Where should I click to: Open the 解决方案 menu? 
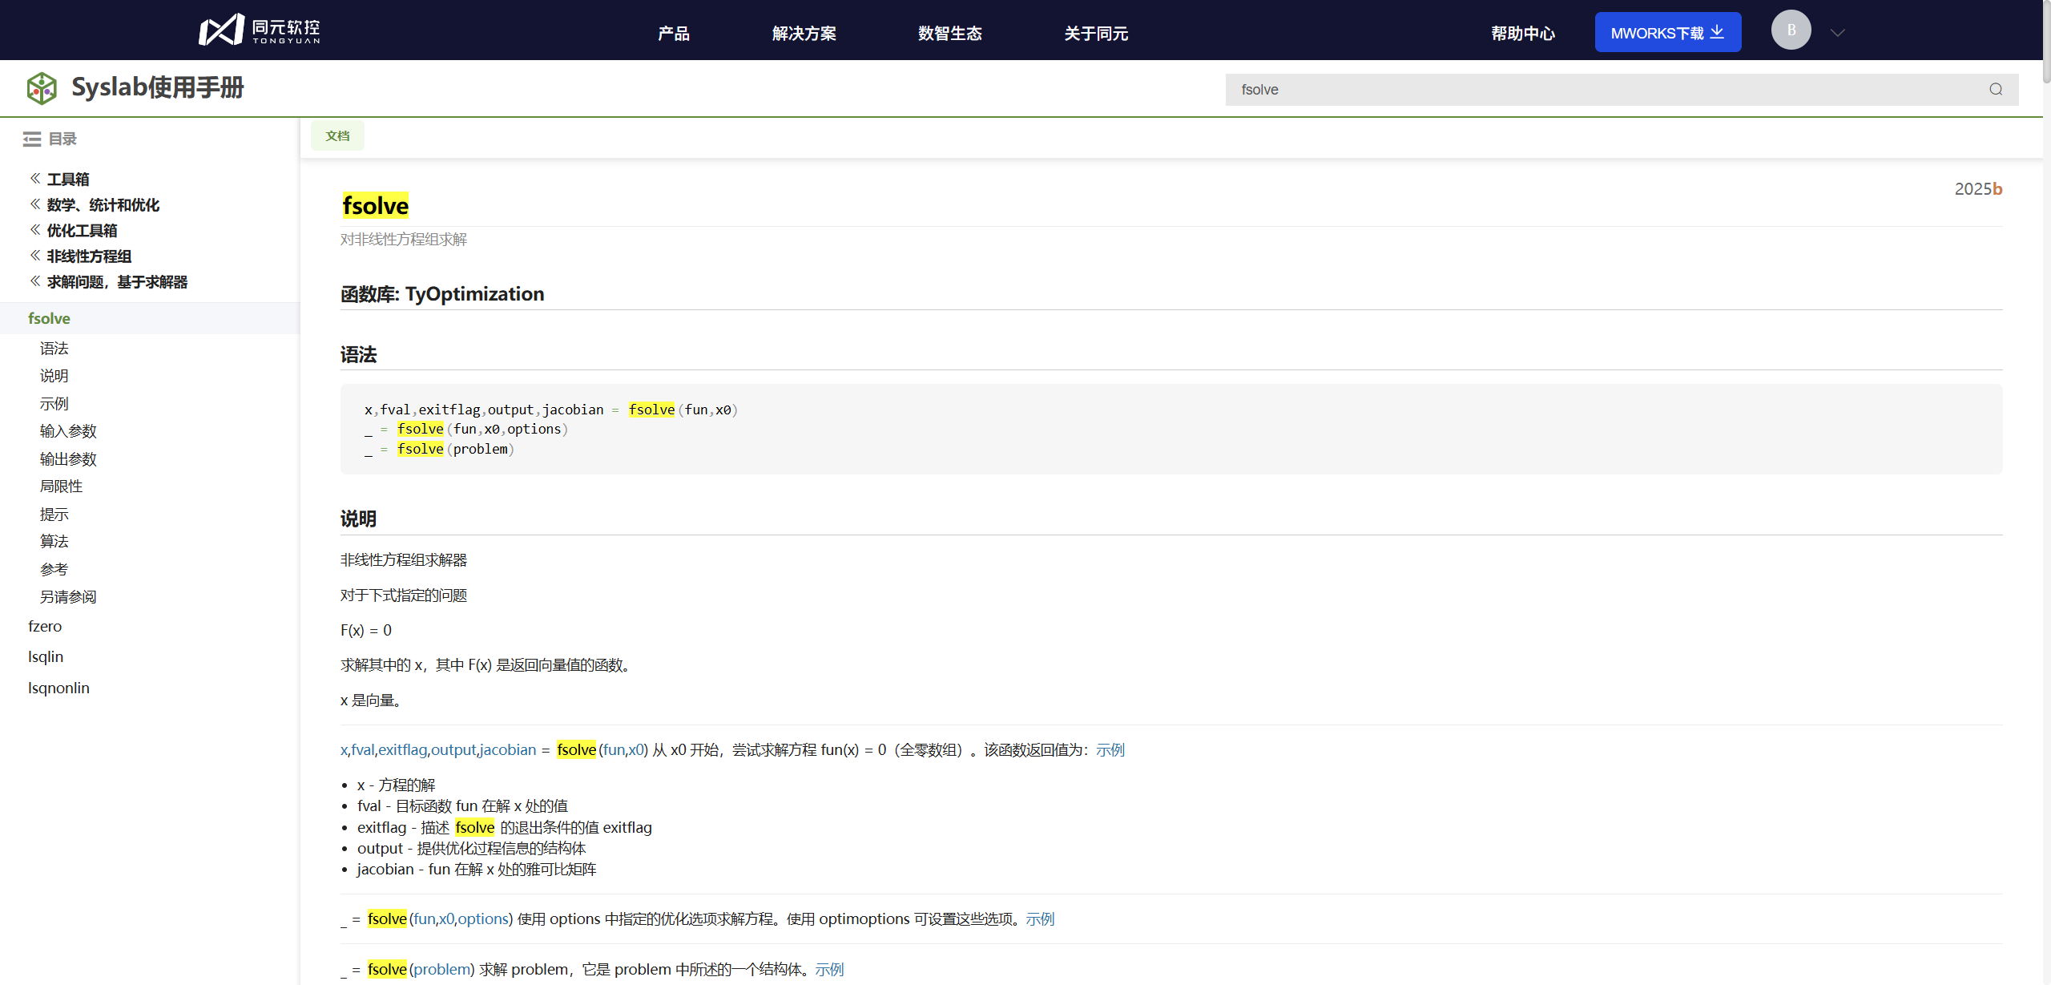(804, 34)
